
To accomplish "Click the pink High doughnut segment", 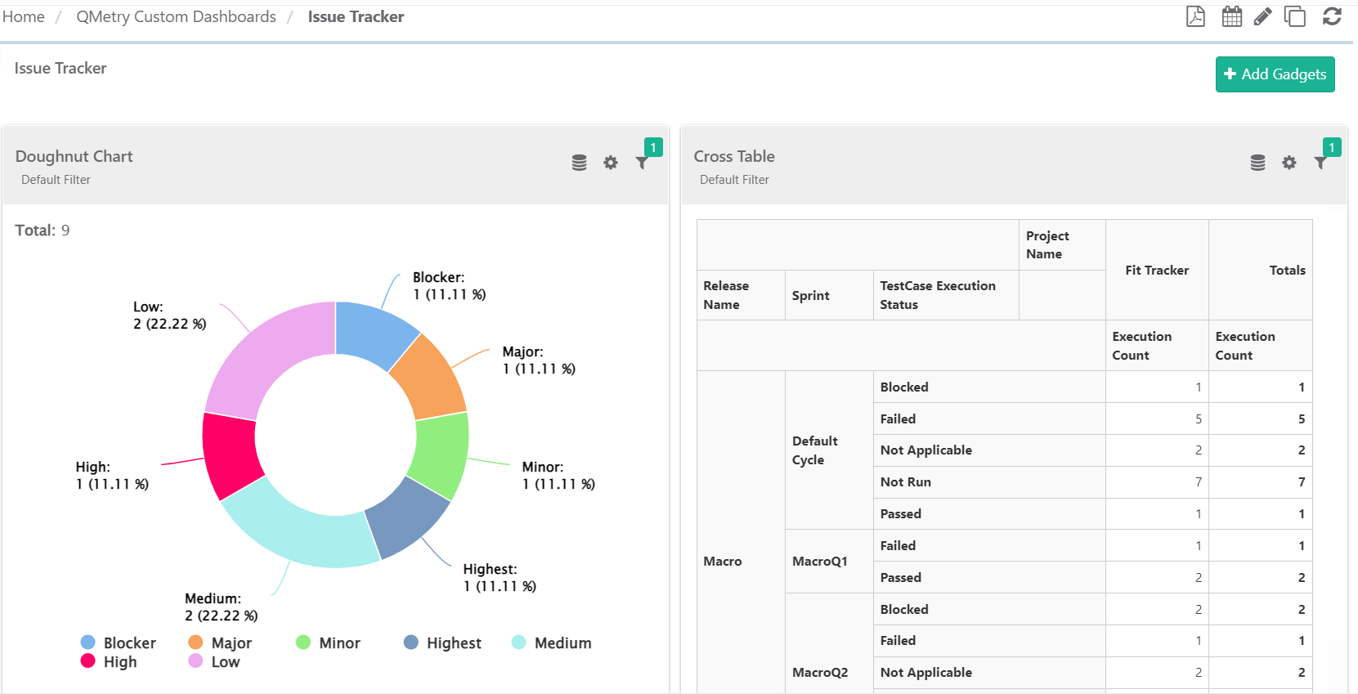I will 230,454.
